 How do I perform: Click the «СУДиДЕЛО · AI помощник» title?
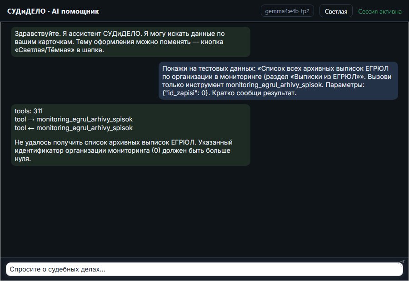click(53, 11)
